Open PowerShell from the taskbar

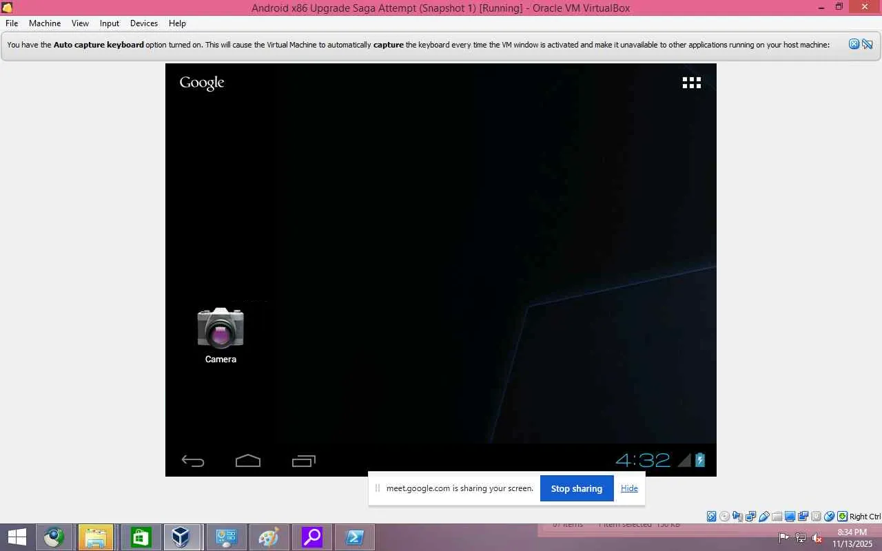[355, 537]
